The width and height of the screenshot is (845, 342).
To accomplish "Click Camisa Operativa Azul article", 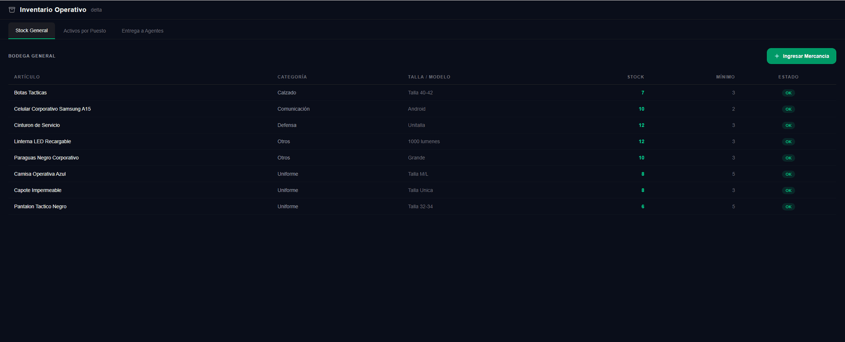I will pos(40,174).
